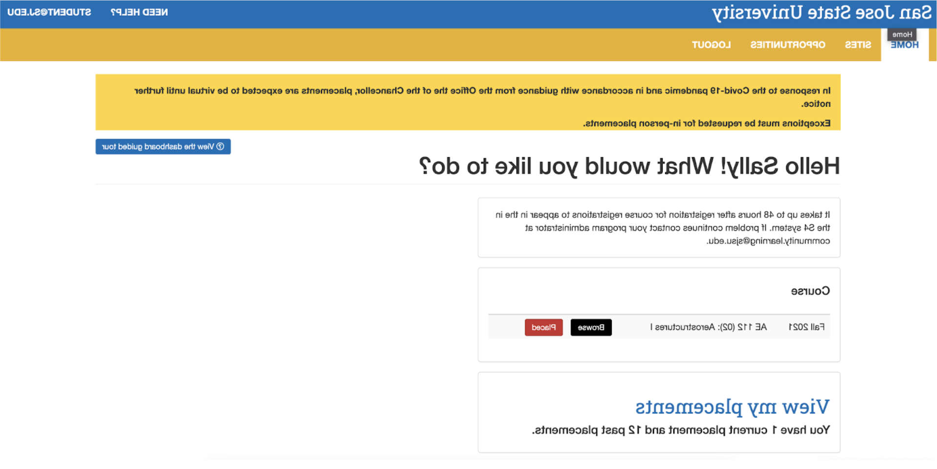Click the Home tooltip label
This screenshot has height=469, width=937.
[902, 34]
